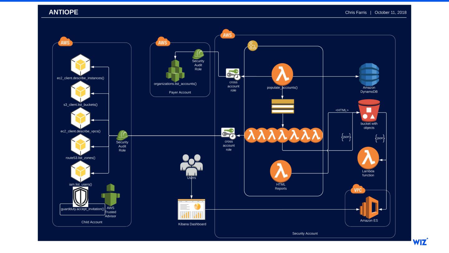
Task: Click the {json} label right of bucket
Action: [x=380, y=138]
